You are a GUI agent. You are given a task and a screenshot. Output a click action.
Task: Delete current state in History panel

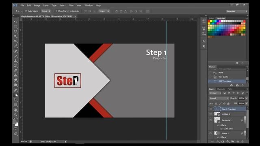[243, 86]
